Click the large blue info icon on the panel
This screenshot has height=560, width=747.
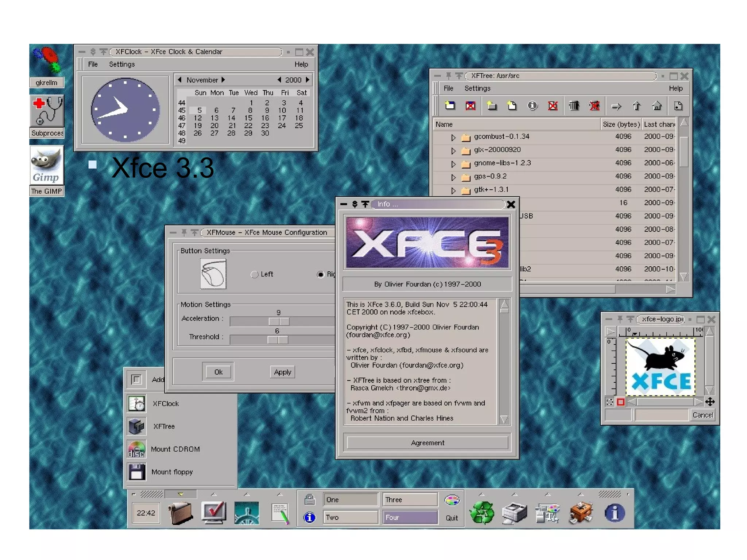coord(615,513)
